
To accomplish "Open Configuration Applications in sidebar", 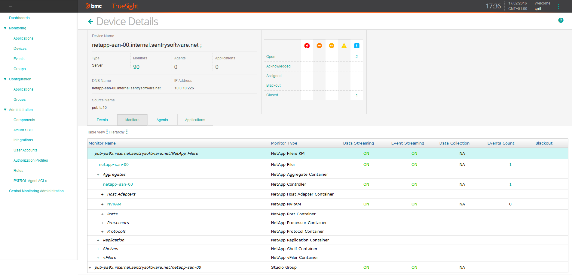I will coord(23,89).
